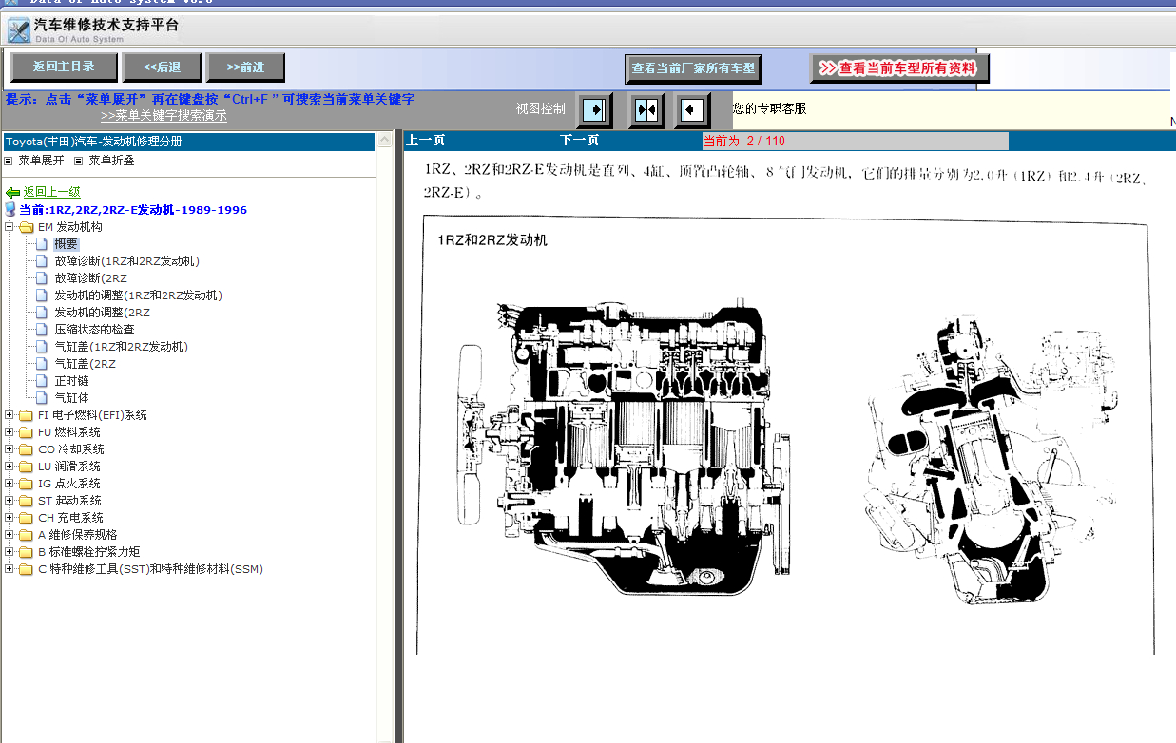Click the 气缸体 page icon

tap(41, 398)
